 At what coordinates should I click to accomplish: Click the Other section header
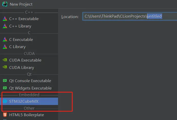pos(29,108)
